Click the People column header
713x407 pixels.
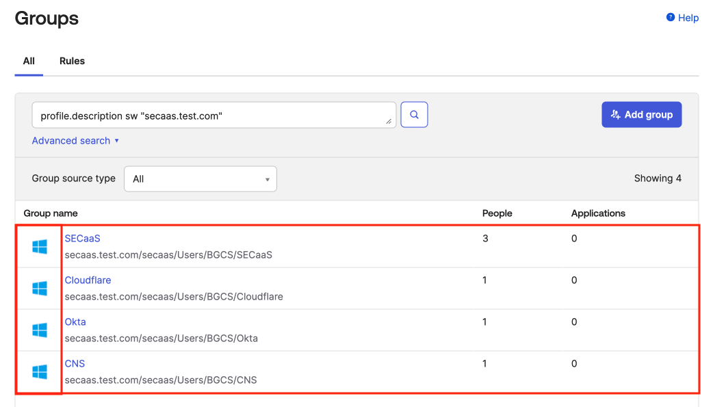coord(497,213)
